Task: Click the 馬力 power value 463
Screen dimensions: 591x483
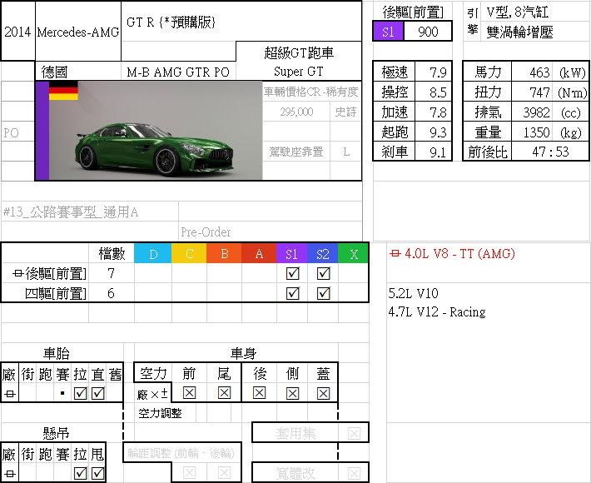Action: (539, 72)
